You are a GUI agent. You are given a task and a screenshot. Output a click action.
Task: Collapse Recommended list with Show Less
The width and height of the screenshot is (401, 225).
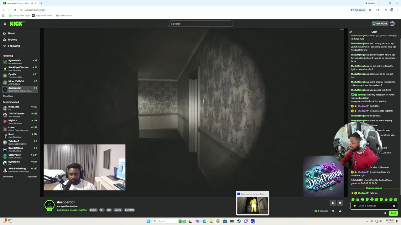point(32,177)
